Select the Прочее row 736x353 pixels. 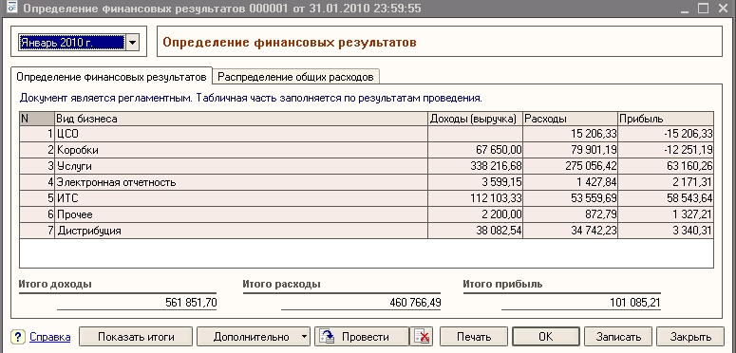367,214
